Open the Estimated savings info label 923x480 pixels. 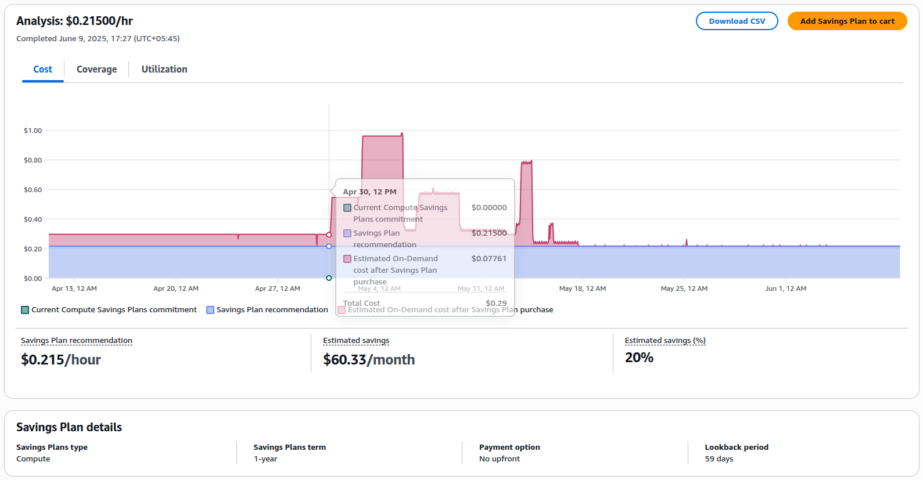[356, 341]
